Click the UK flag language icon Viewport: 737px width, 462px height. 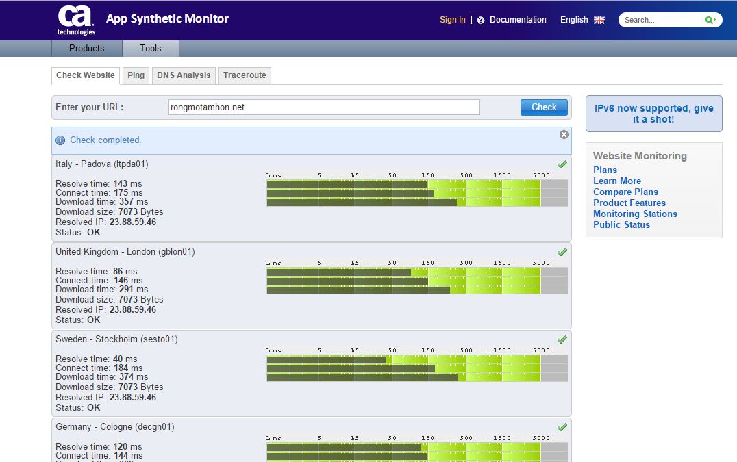coord(599,20)
